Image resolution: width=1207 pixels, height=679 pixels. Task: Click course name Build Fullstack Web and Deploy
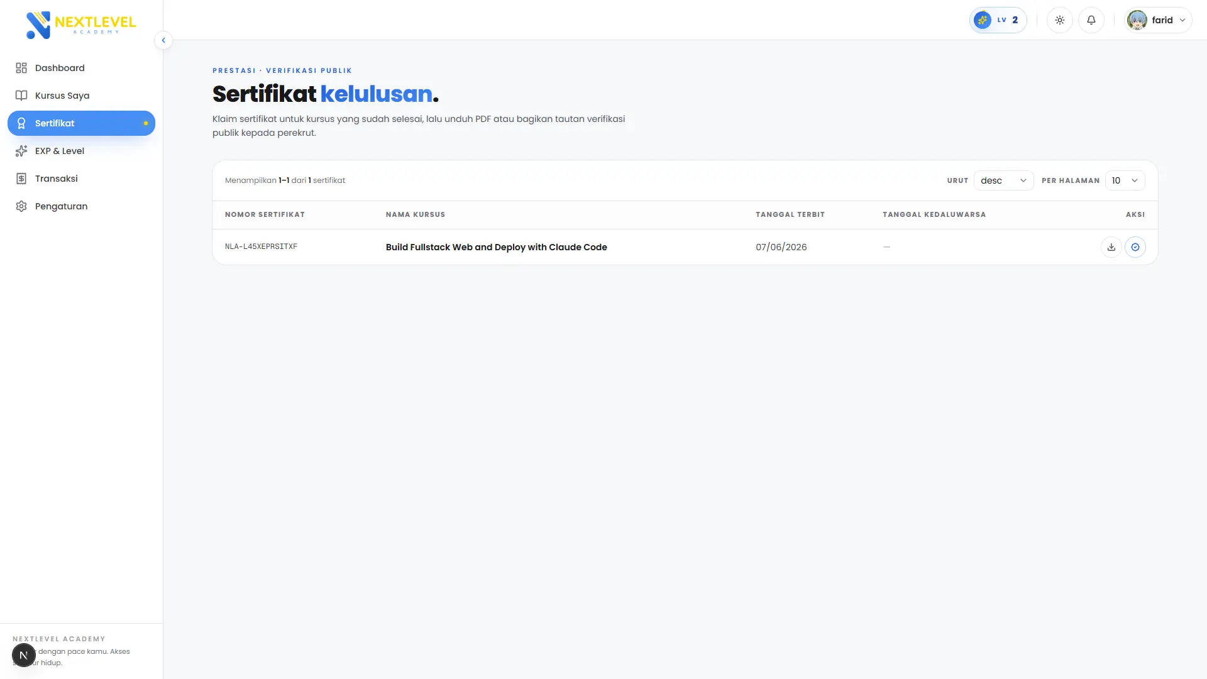coord(497,247)
